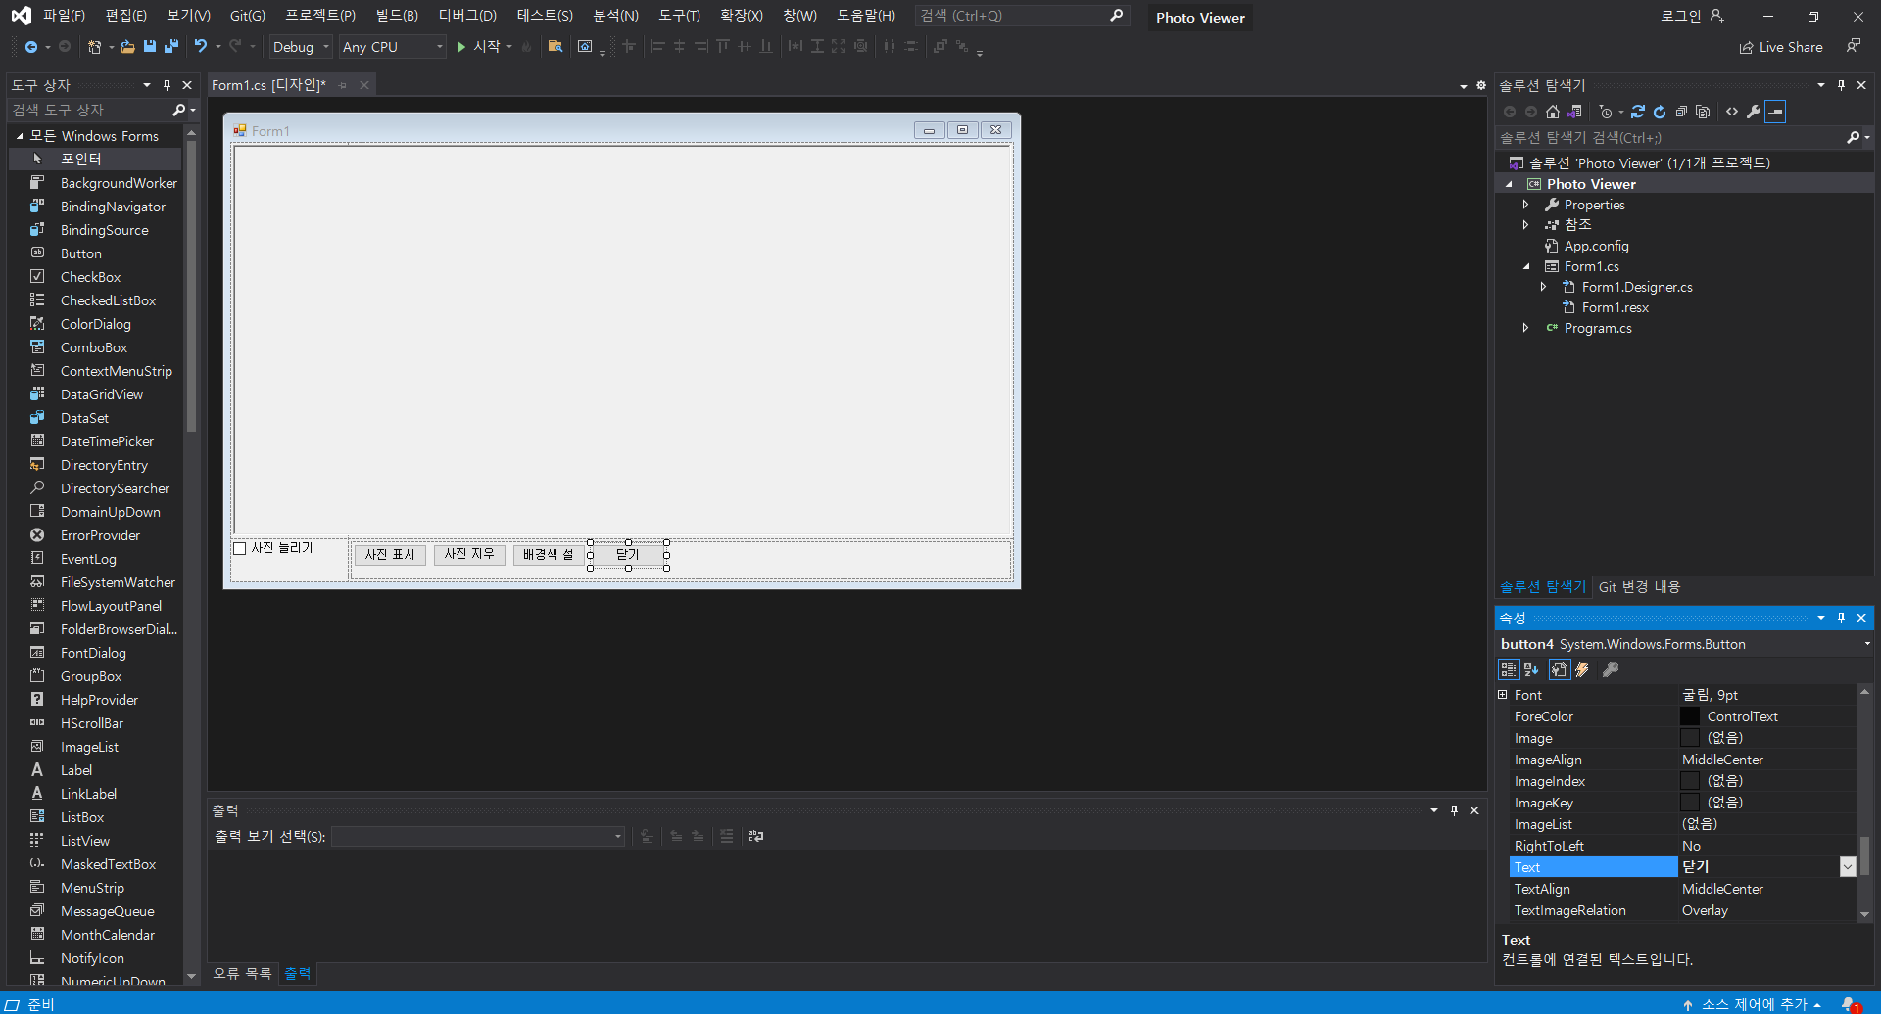
Task: Open Output source selection dropdown
Action: click(x=617, y=836)
